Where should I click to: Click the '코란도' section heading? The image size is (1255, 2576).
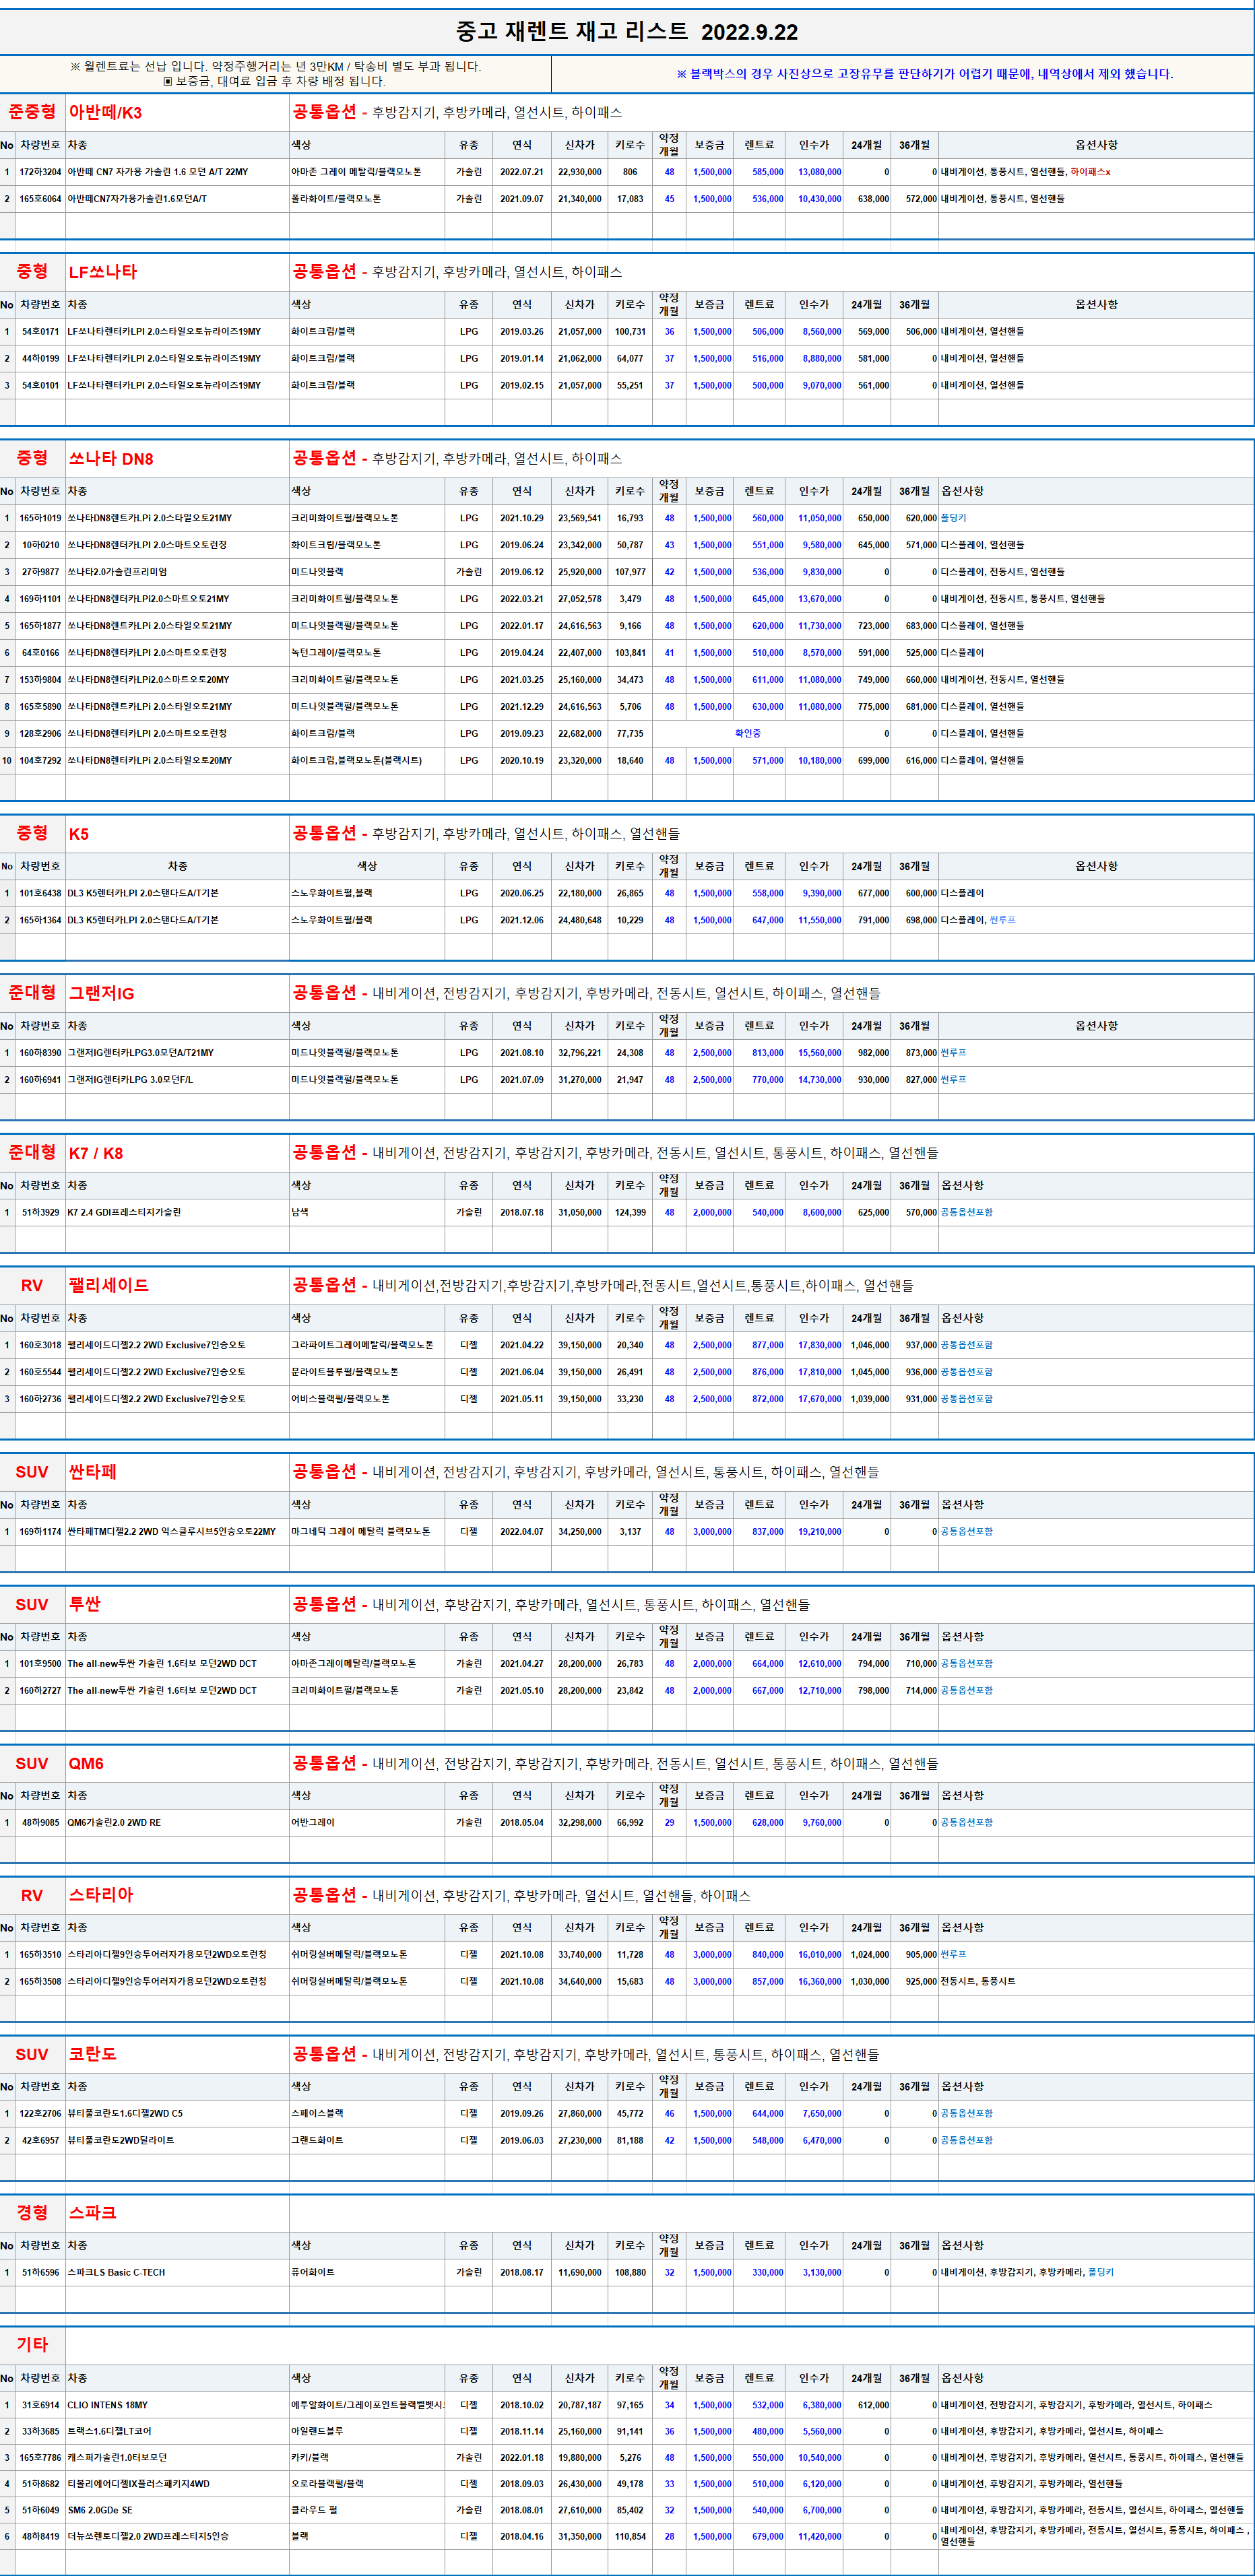(x=93, y=2054)
